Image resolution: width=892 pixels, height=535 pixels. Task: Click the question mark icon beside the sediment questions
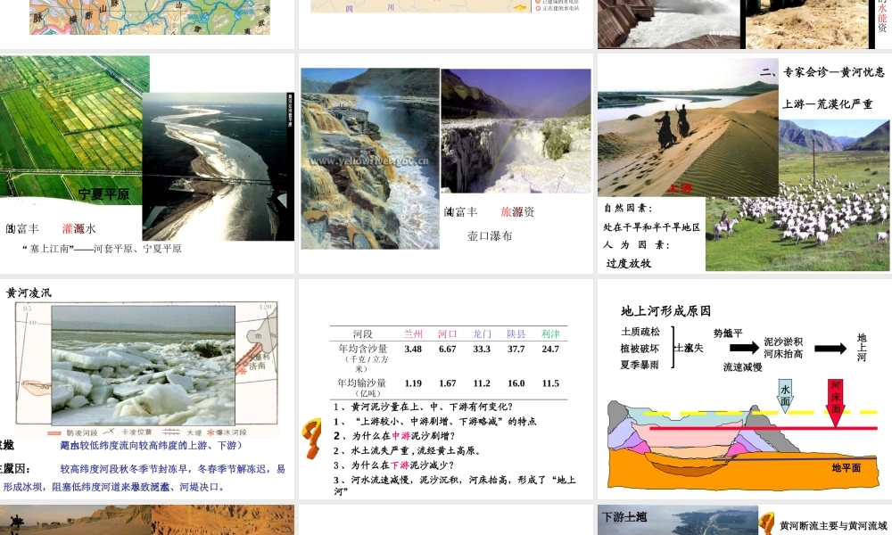click(x=311, y=439)
